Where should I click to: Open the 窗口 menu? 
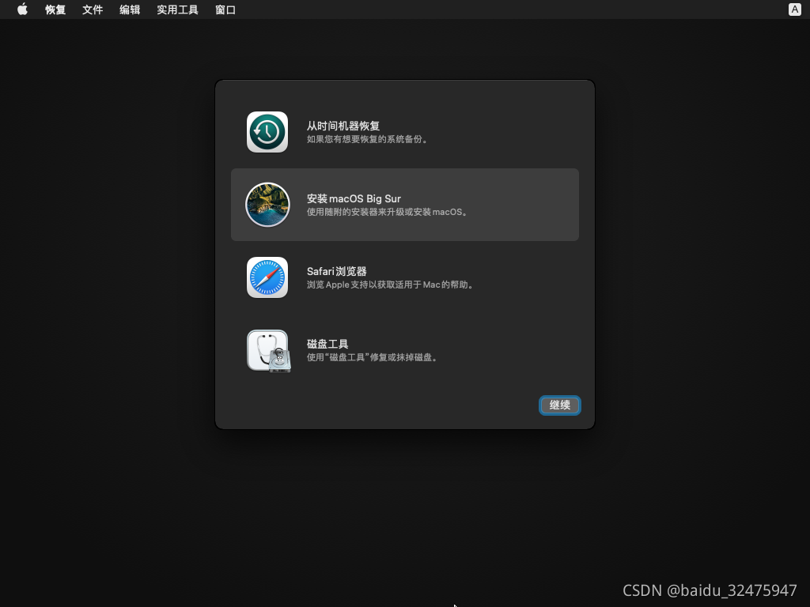(x=225, y=9)
